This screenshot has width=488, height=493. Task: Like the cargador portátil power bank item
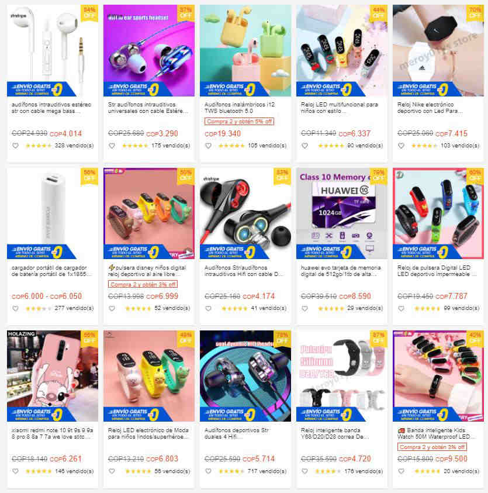coord(15,308)
